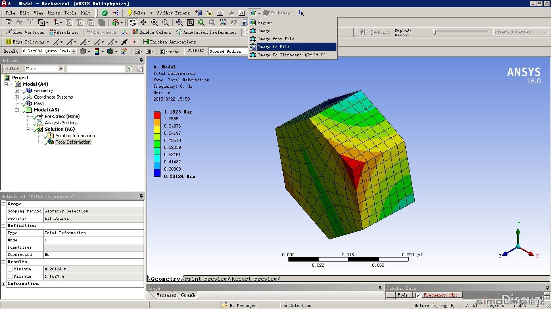This screenshot has width=551, height=309.
Task: Open the Units menu
Action: [x=54, y=13]
